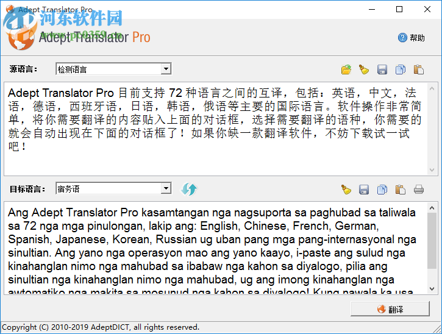442x334 pixels.
Task: Close the Adept Translator window
Action: pyautogui.click(x=427, y=9)
